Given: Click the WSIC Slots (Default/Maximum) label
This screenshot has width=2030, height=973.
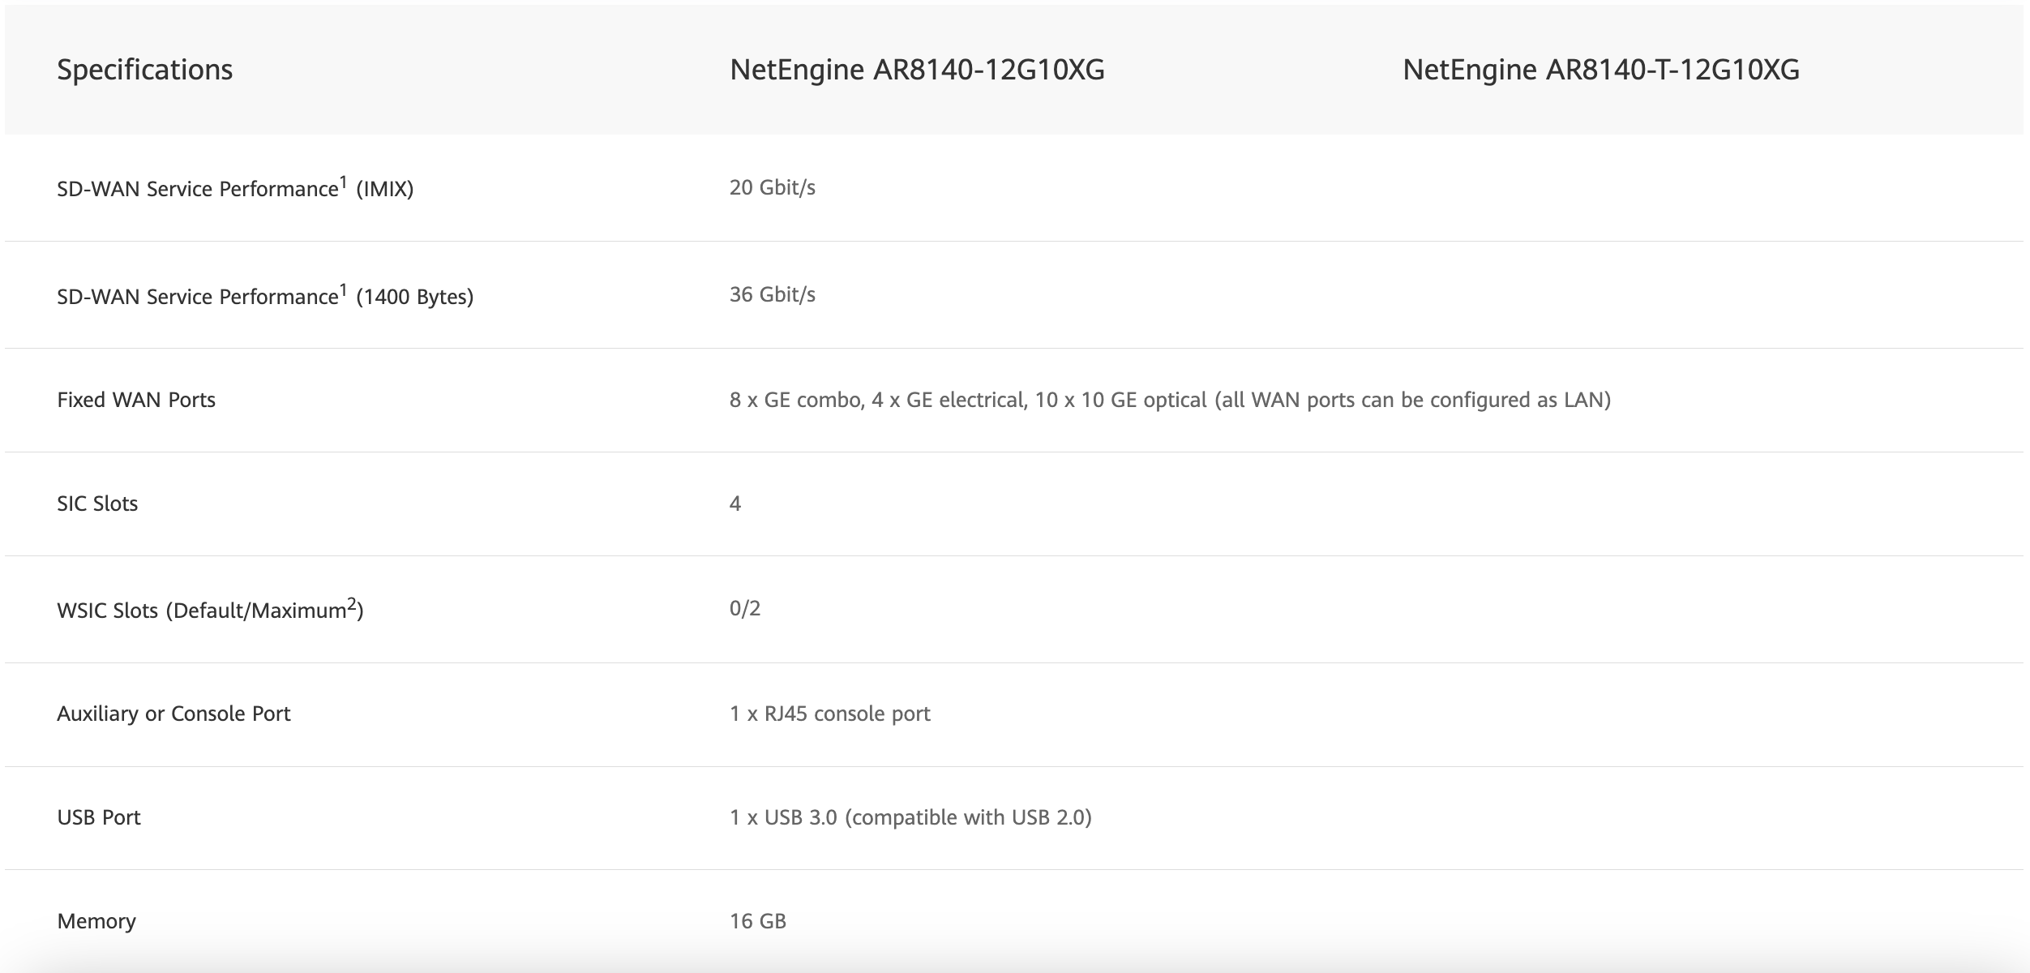Looking at the screenshot, I should [x=209, y=611].
